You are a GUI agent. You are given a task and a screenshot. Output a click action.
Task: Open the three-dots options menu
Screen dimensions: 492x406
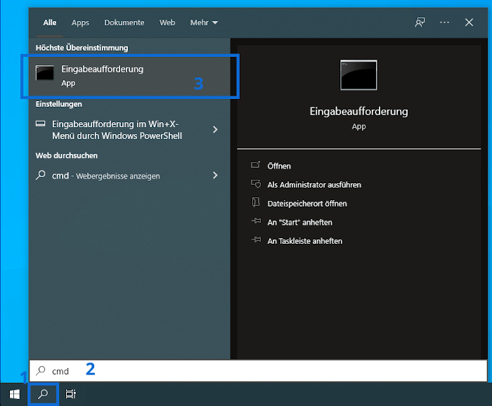(x=444, y=22)
